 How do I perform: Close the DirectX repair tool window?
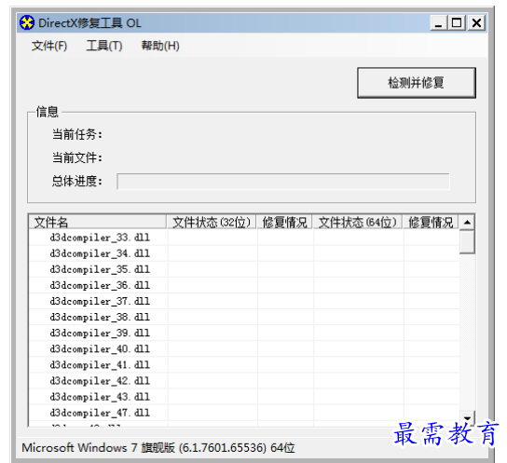coord(476,23)
